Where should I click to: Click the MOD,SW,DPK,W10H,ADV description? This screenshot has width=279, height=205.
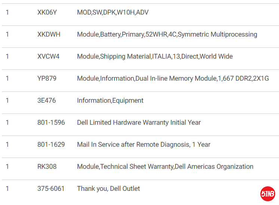113,12
